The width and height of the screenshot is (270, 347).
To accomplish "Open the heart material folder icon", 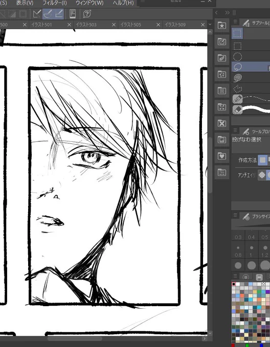I will point(221,156).
